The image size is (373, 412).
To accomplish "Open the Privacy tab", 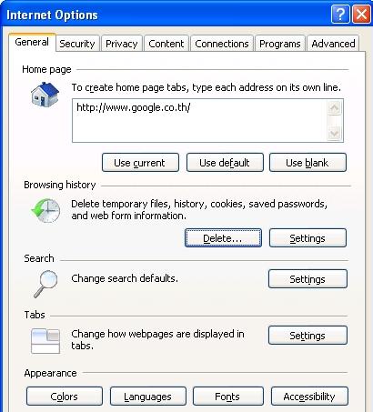I will tap(122, 44).
